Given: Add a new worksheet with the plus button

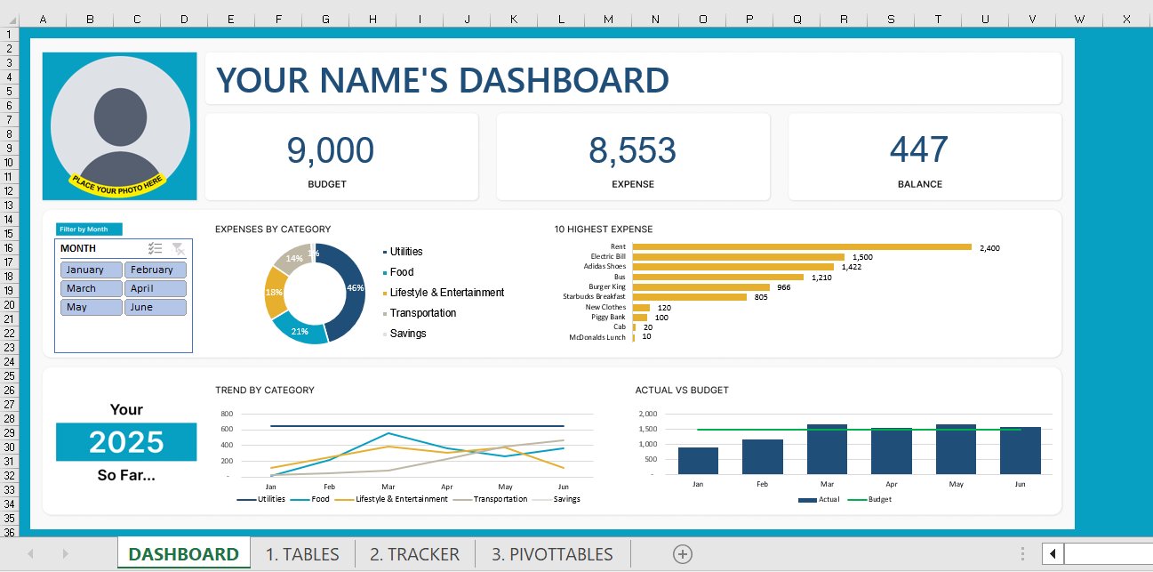Looking at the screenshot, I should point(681,553).
